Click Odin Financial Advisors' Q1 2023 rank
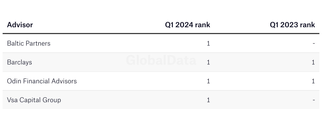The height and width of the screenshot is (120, 322). tap(313, 81)
